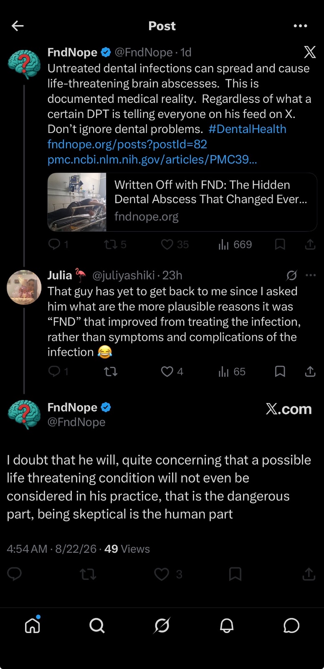
Task: Open the Home tab
Action: [x=33, y=626]
